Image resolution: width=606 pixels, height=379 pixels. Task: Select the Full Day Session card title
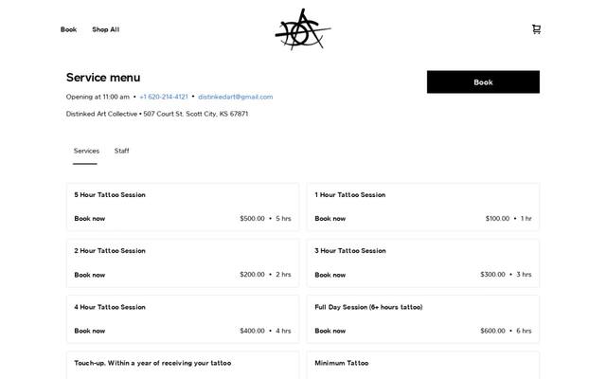[x=368, y=307]
